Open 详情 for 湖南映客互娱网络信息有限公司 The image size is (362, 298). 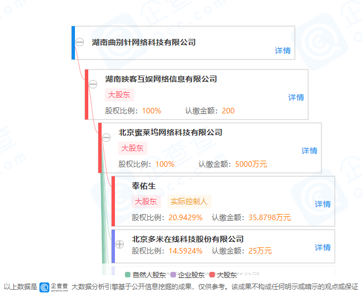pyautogui.click(x=296, y=97)
